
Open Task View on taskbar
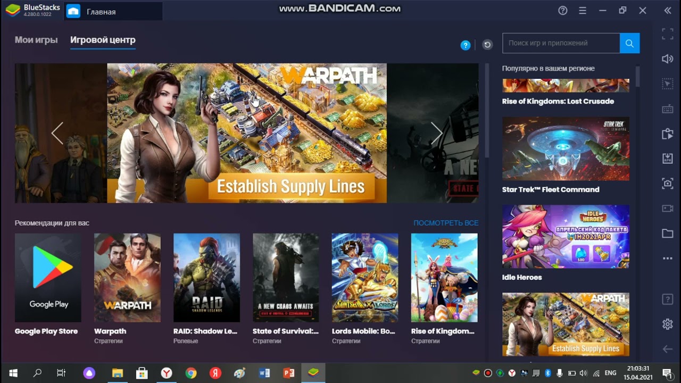tap(61, 373)
